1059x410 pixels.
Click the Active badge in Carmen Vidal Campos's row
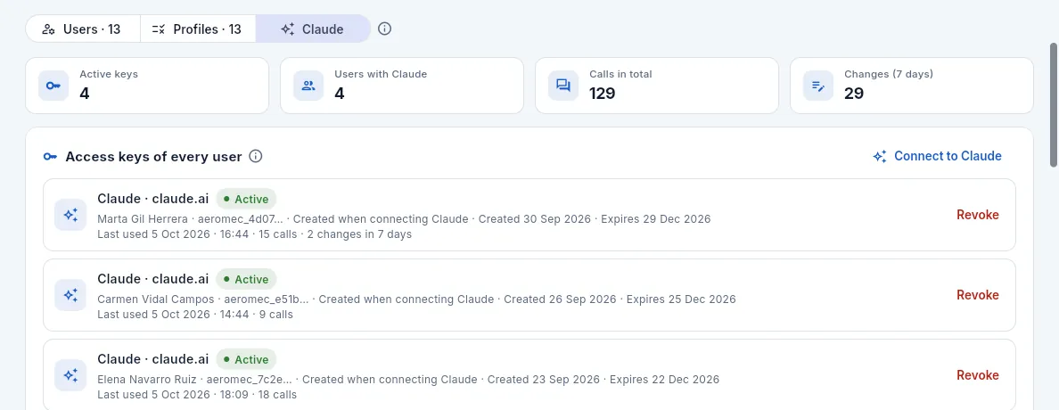tap(246, 279)
